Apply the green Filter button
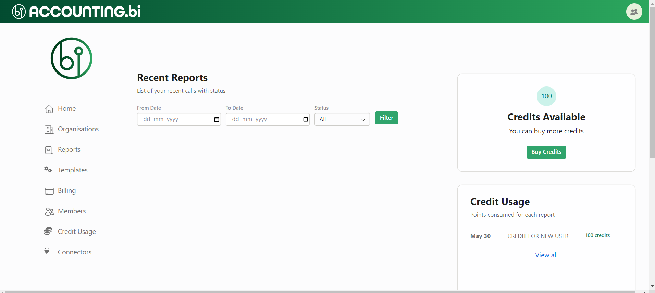Screen dimensions: 655x293 coord(386,118)
